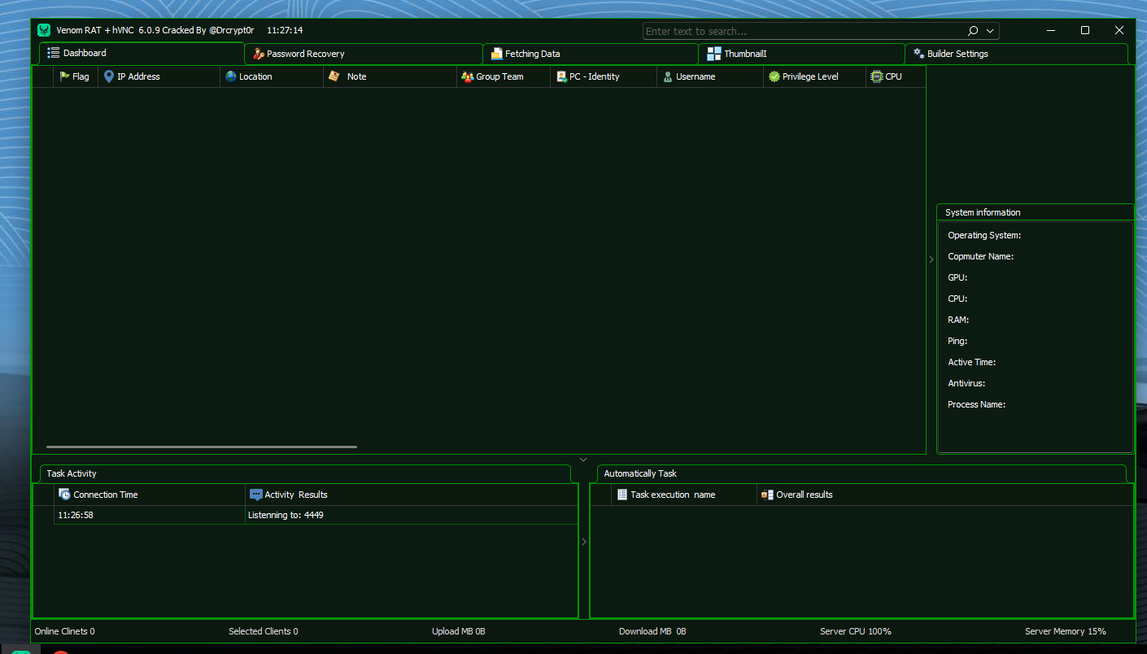Click the horizontal scrollbar of client list
1147x654 pixels.
pos(200,447)
